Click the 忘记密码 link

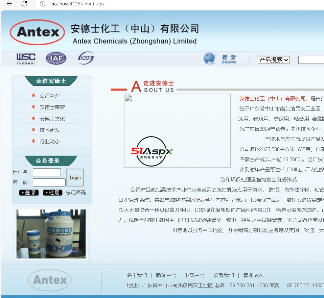pyautogui.click(x=75, y=193)
